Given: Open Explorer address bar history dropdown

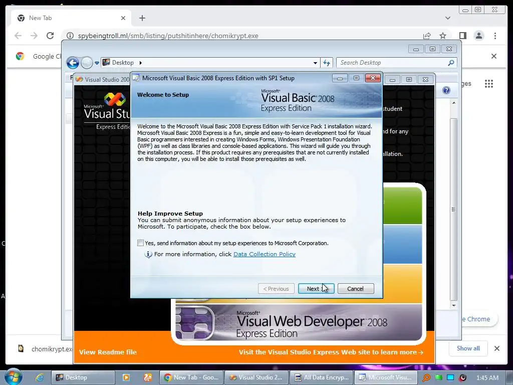Looking at the screenshot, I should tap(315, 63).
